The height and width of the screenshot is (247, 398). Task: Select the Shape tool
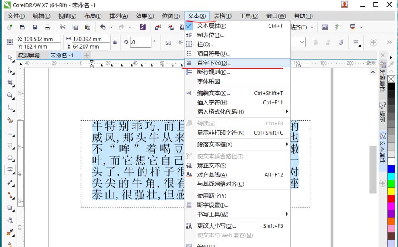(10, 70)
